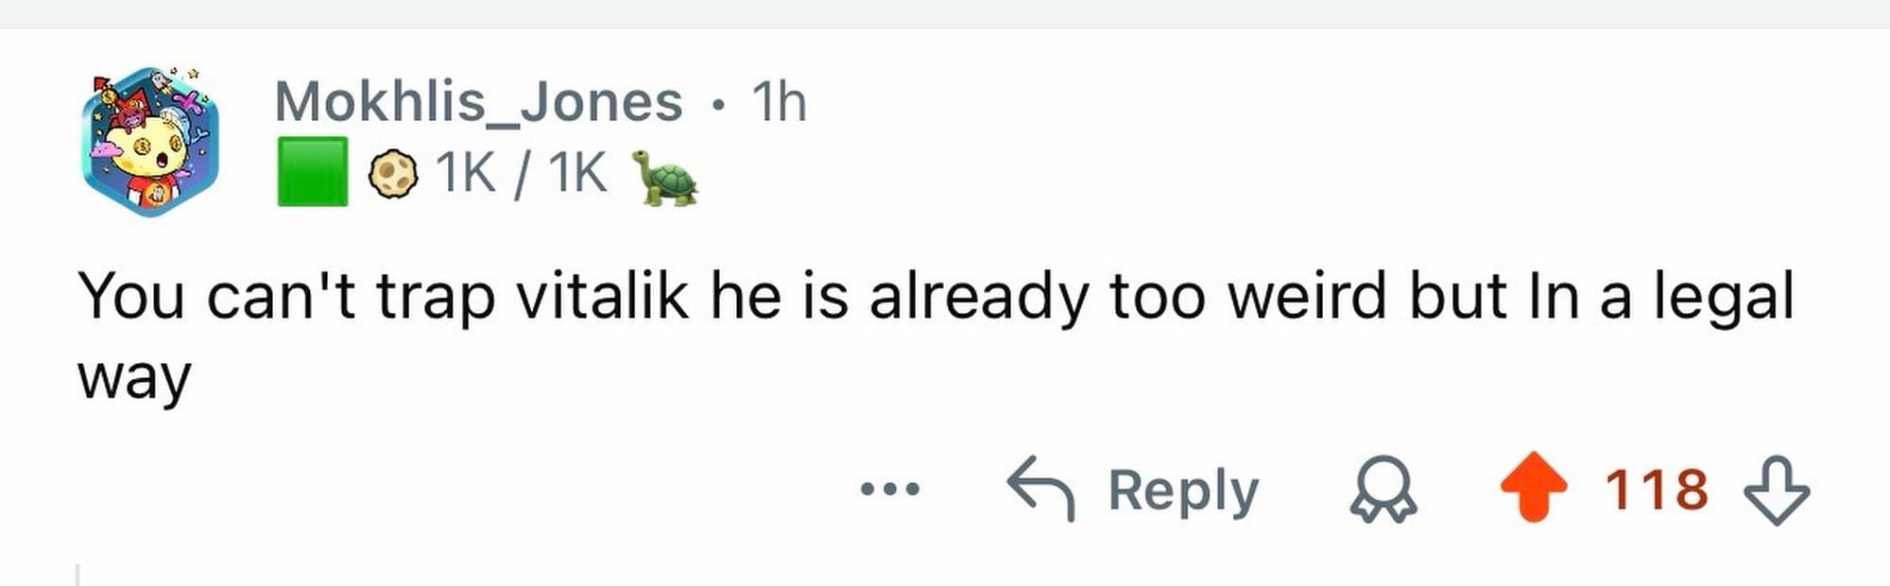Upvote the Mokhlis_Jones comment
Screen dimensions: 1890x586
click(1534, 488)
